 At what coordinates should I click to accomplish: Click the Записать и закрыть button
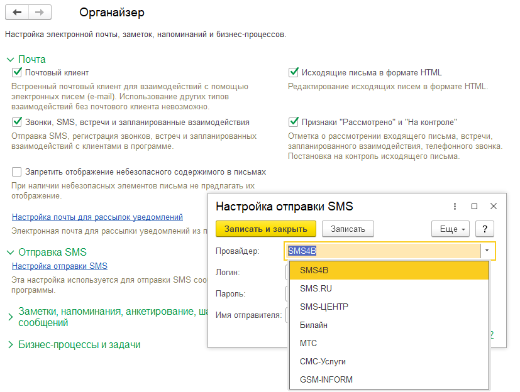tap(265, 229)
